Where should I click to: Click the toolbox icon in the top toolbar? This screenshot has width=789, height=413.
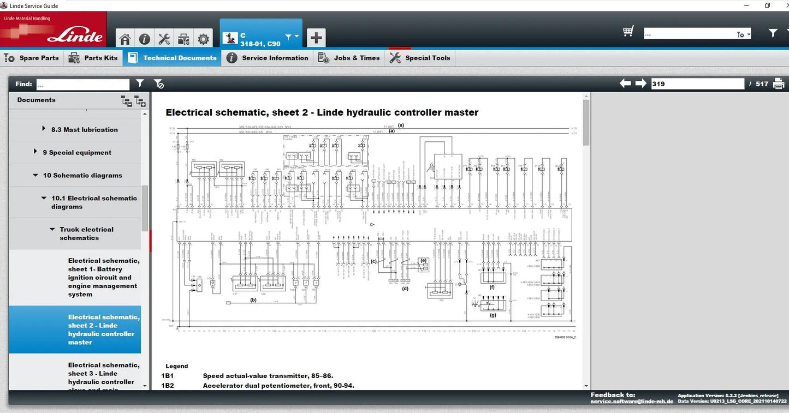pos(183,38)
